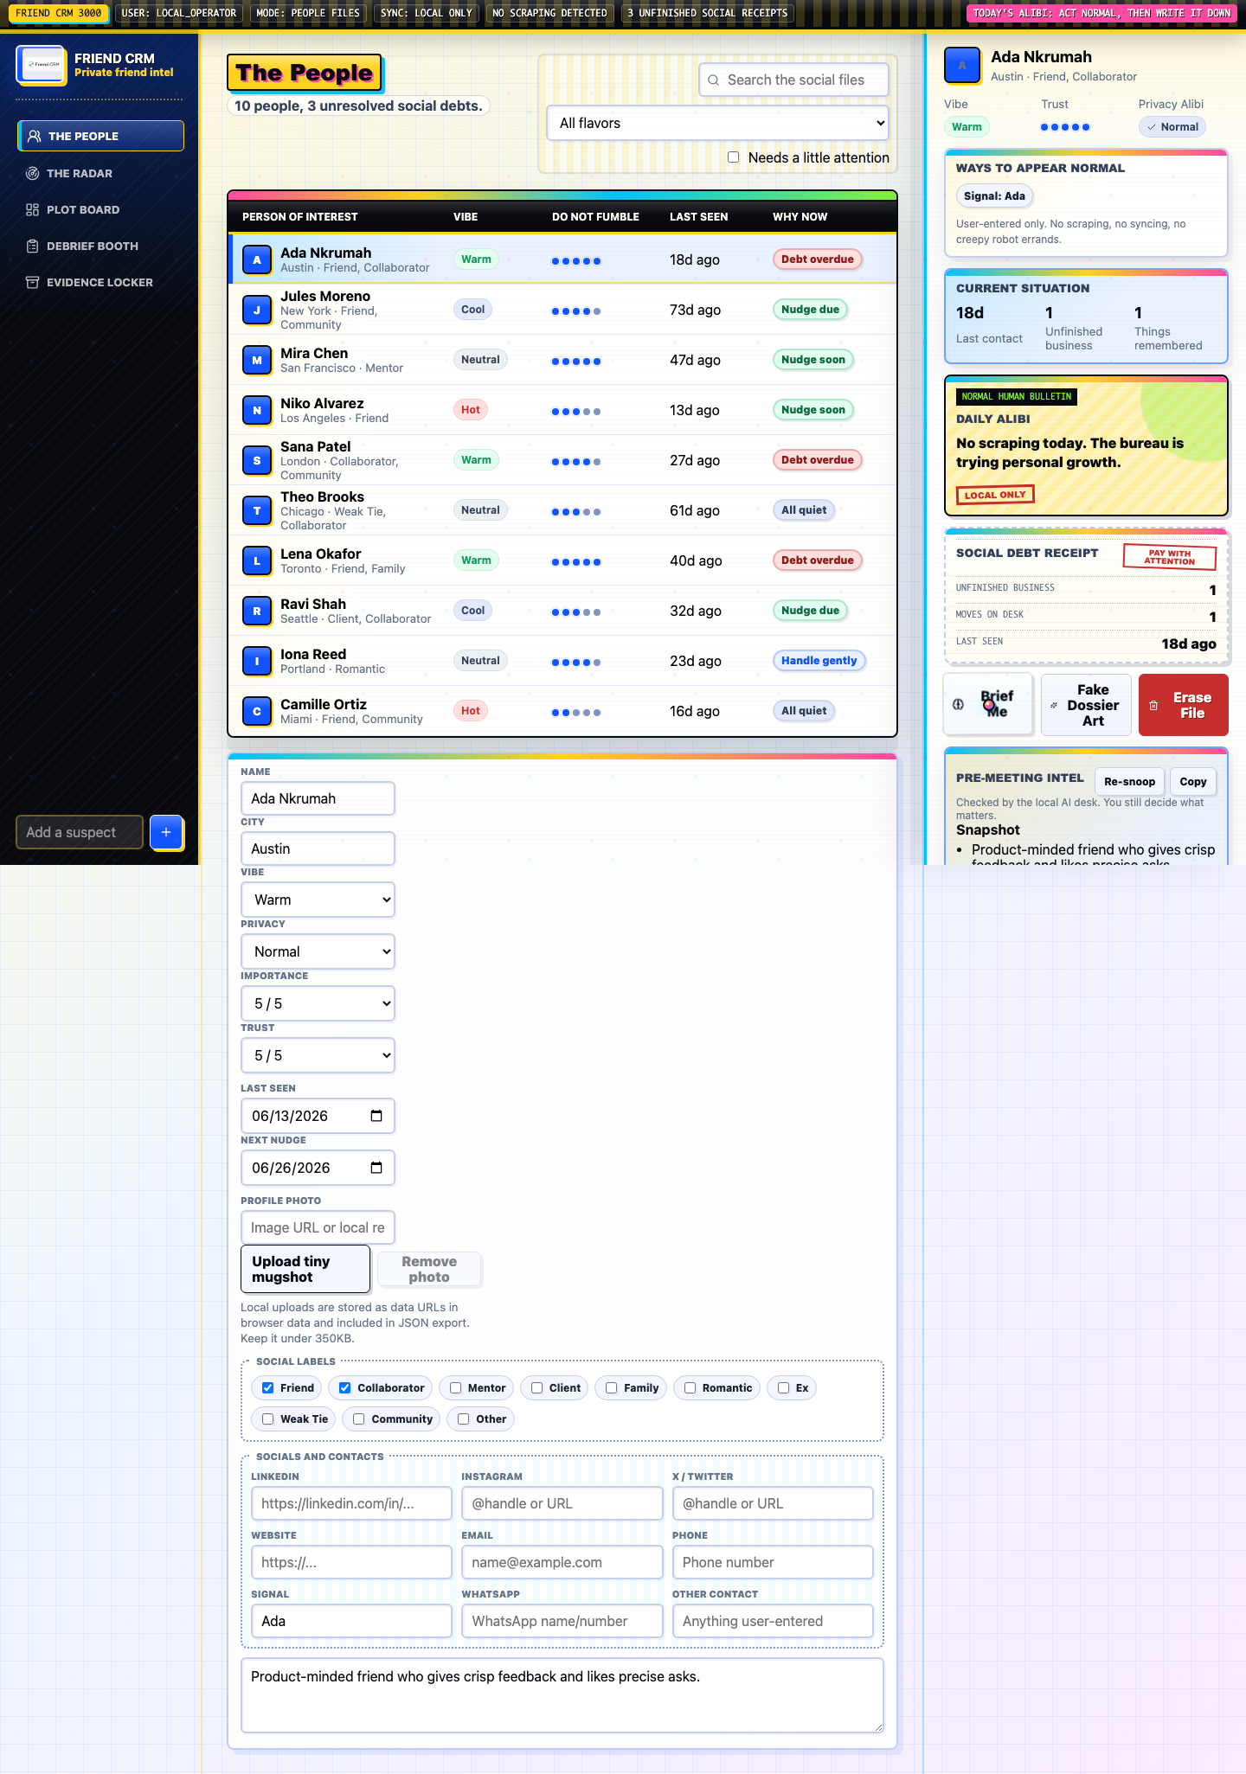The width and height of the screenshot is (1246, 1774).
Task: Go to Debrief Booth menu item
Action: [100, 246]
